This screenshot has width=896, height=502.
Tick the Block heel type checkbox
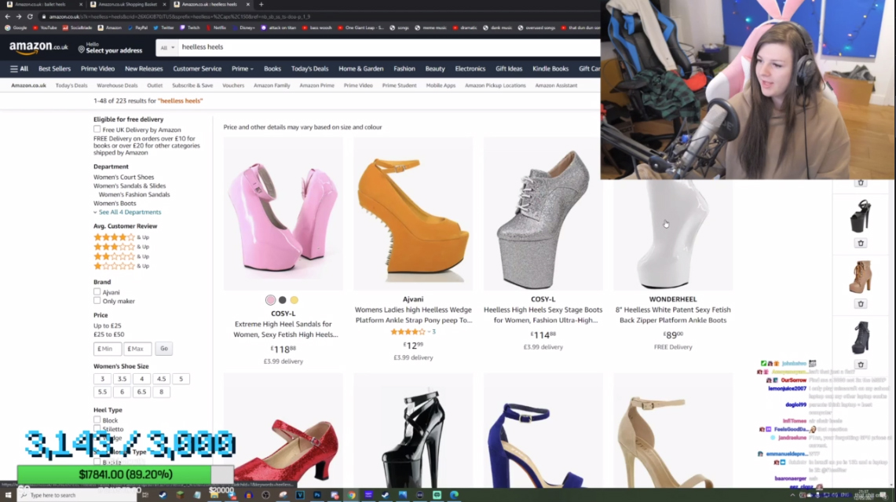click(97, 420)
